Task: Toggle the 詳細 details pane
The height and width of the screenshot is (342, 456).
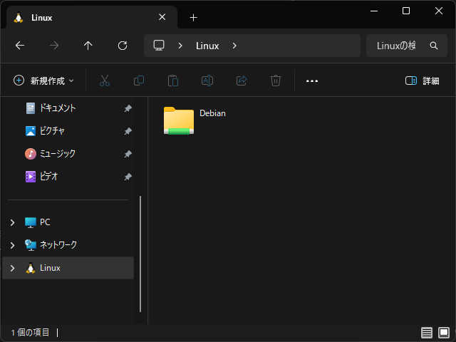Action: (423, 81)
